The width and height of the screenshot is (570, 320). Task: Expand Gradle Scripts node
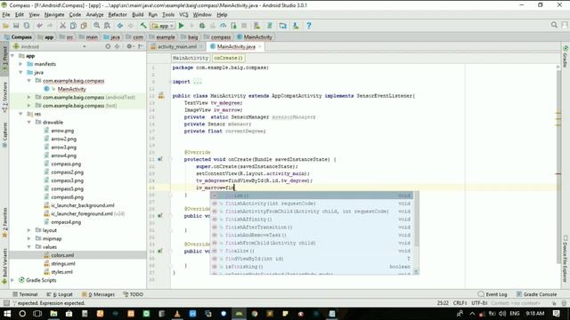(13, 280)
